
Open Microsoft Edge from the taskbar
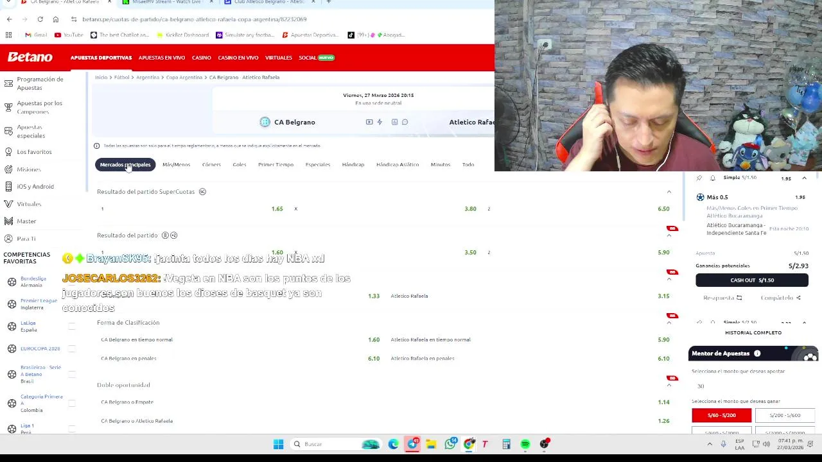click(x=393, y=444)
